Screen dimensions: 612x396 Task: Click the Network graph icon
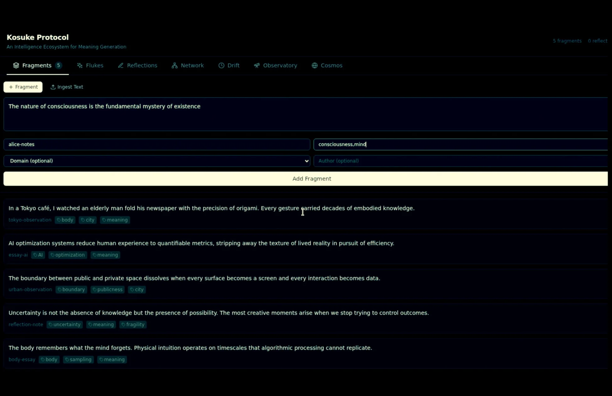[x=175, y=65]
